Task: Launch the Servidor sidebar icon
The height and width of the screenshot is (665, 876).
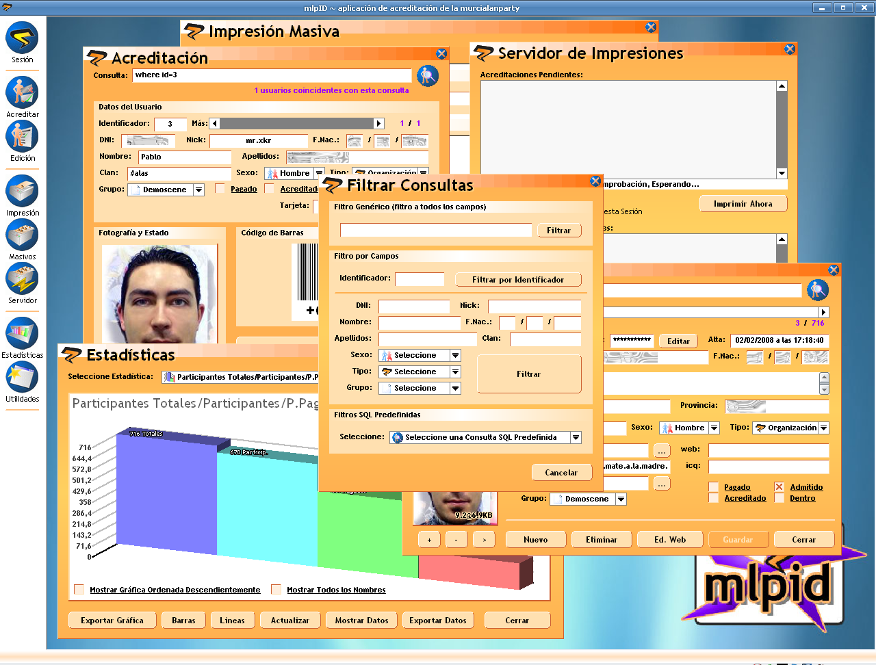Action: tap(22, 279)
